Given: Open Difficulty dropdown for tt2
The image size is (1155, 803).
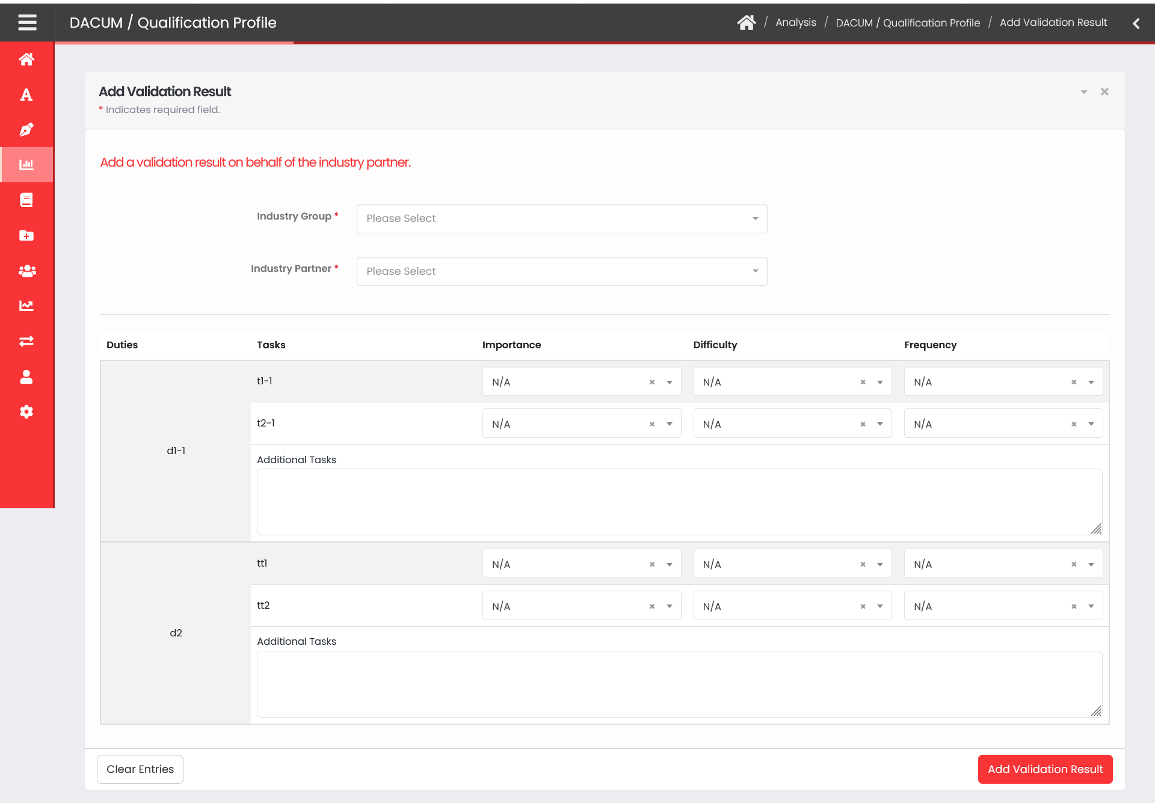Looking at the screenshot, I should coord(792,606).
